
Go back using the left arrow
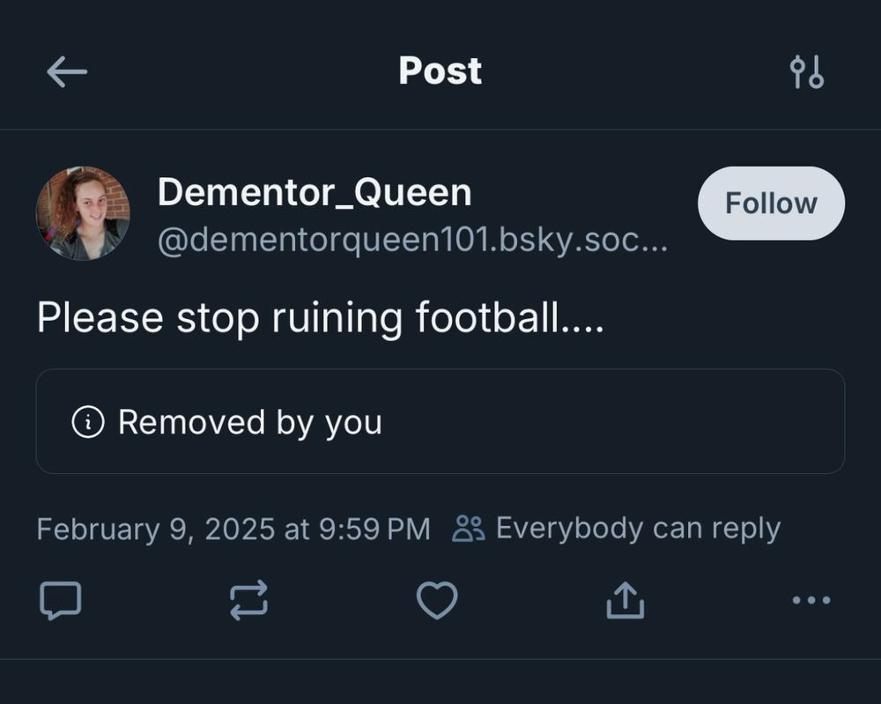click(x=67, y=71)
